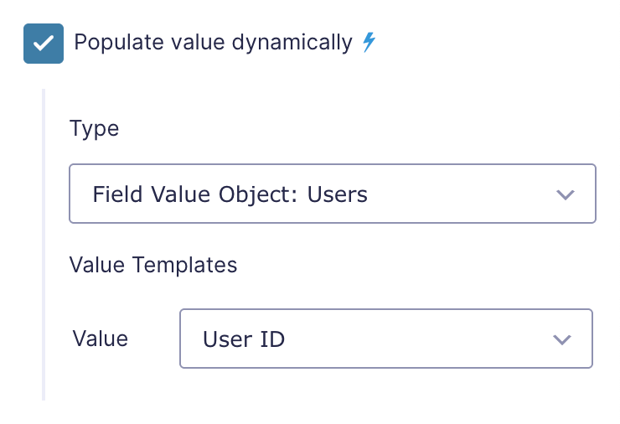Open the Value dropdown showing User ID
620x424 pixels.
386,339
